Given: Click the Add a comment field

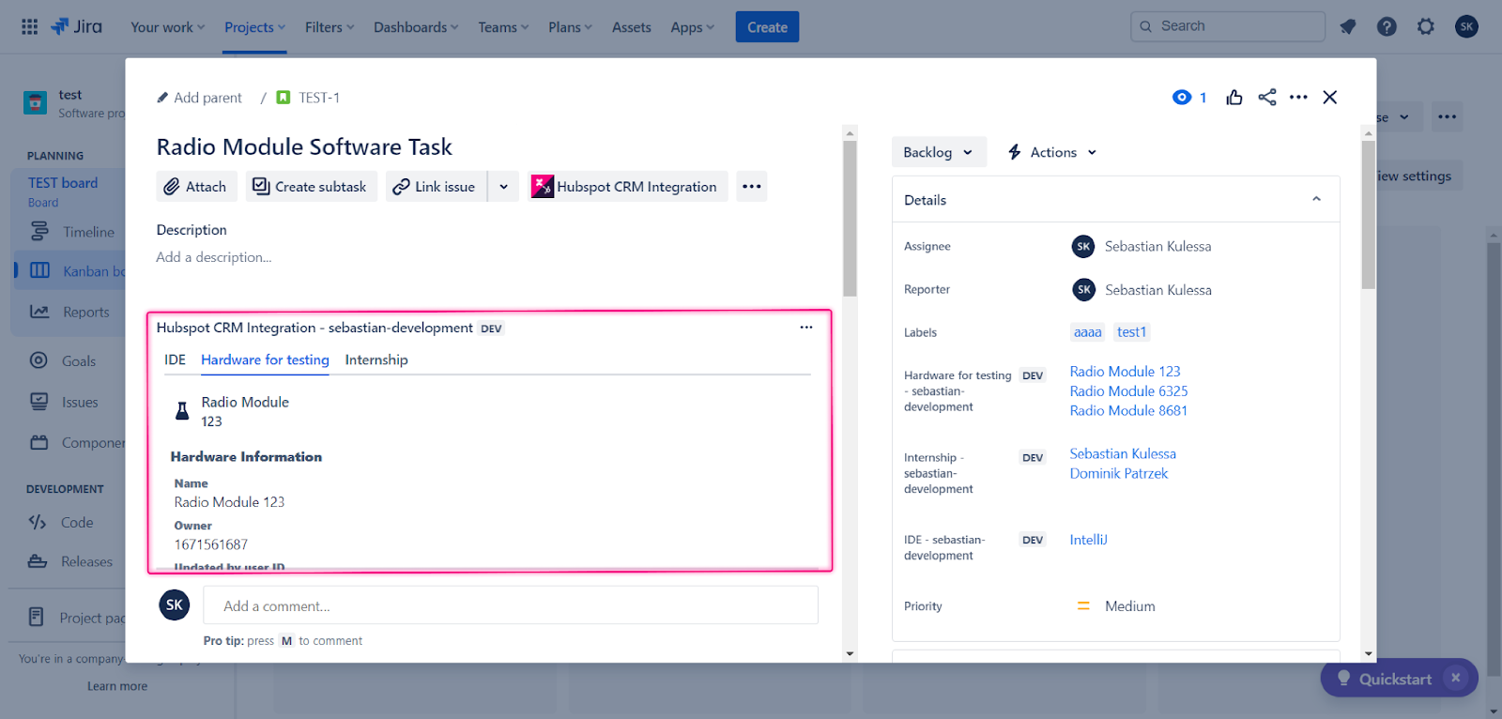Looking at the screenshot, I should click(511, 605).
